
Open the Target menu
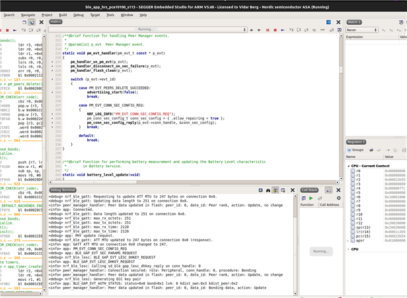96,14
